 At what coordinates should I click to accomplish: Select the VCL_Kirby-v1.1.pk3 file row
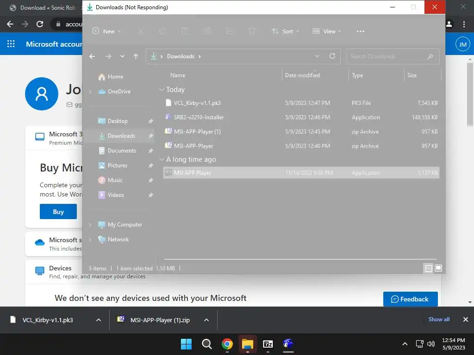click(x=301, y=103)
